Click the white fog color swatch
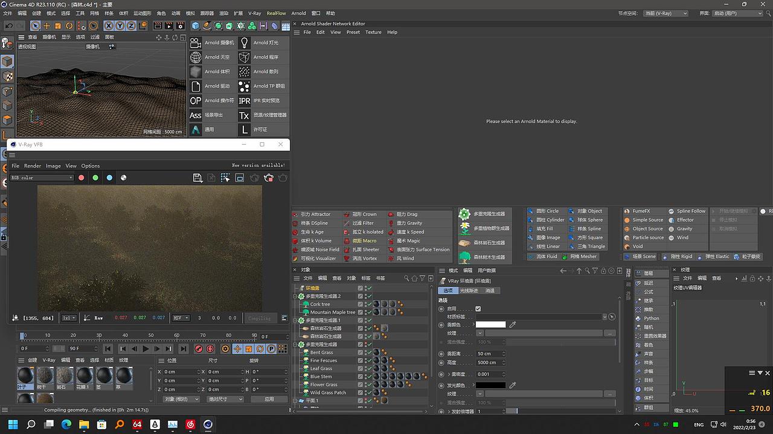Viewport: 773px width, 434px height. 491,324
